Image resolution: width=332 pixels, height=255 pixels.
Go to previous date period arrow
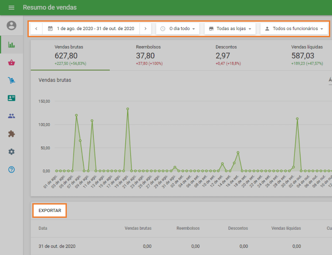click(36, 29)
